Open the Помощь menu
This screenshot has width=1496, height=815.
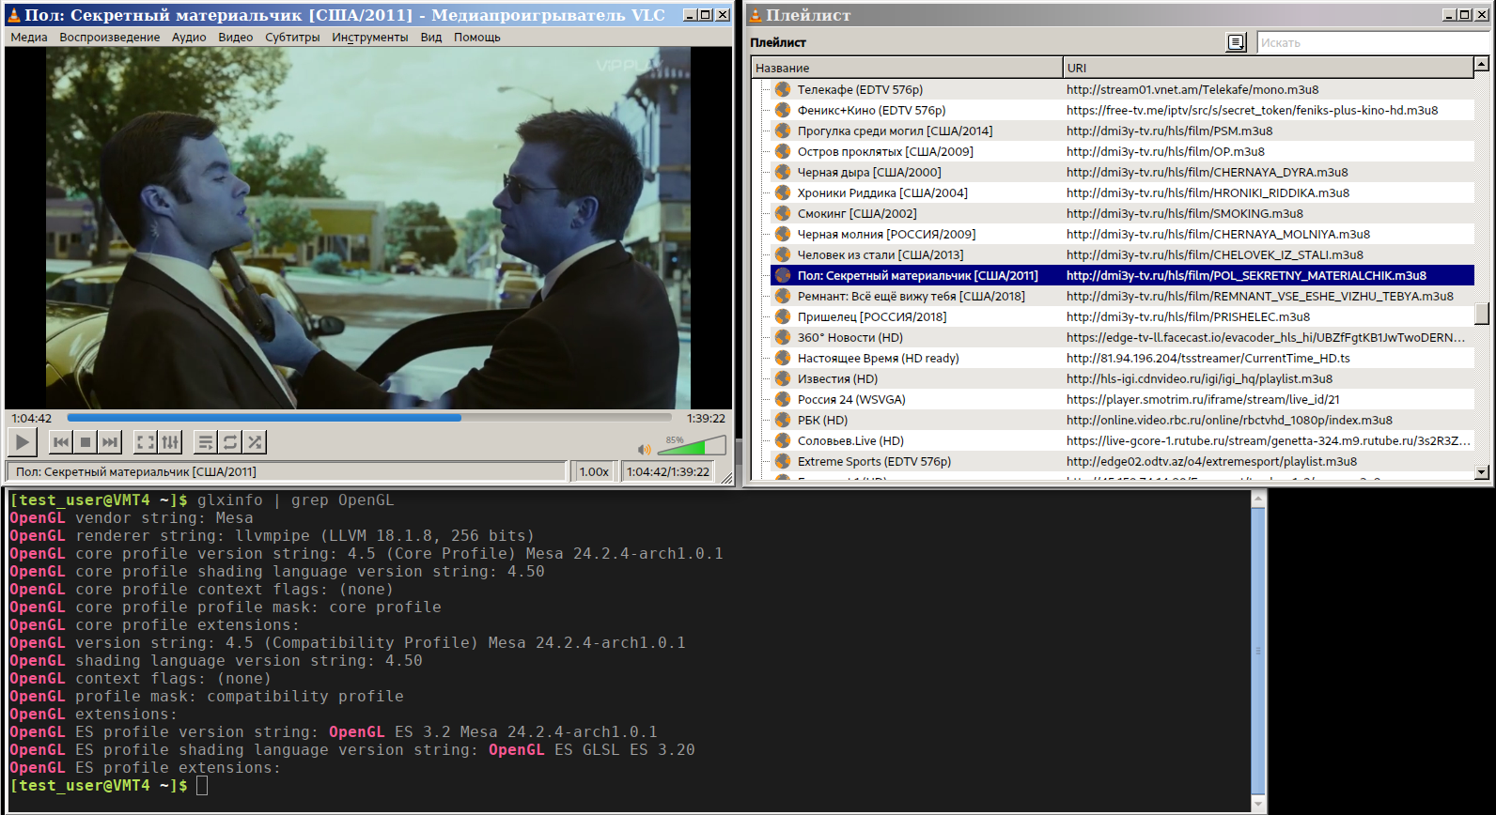point(477,38)
